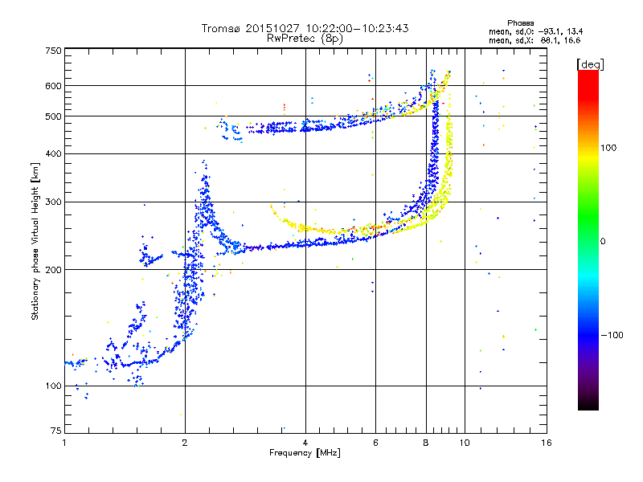
Task: Click the colorbar tick label '100'
Action: [608, 148]
